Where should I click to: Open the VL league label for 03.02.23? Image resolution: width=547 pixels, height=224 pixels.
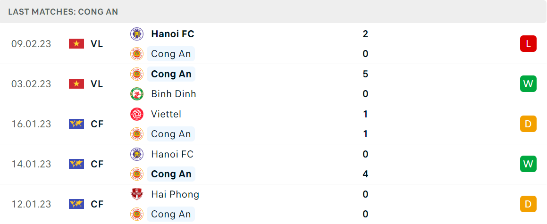pos(97,83)
